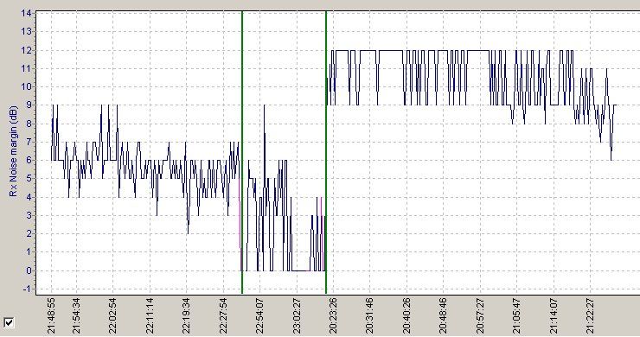
Task: Toggle the checkbox below the chart
Action: pyautogui.click(x=9, y=322)
